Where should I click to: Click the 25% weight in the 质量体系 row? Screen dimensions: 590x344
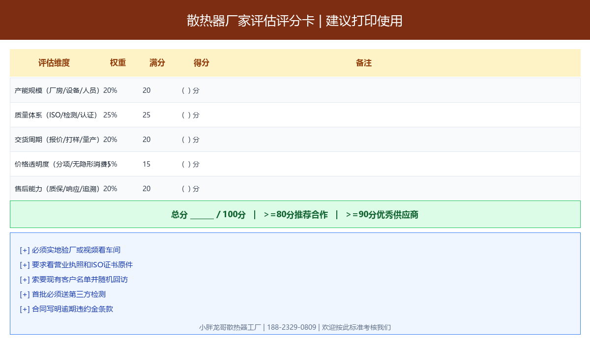coord(110,115)
